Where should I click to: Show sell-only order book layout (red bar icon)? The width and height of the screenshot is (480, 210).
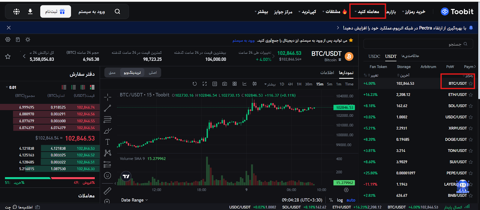pos(64,87)
